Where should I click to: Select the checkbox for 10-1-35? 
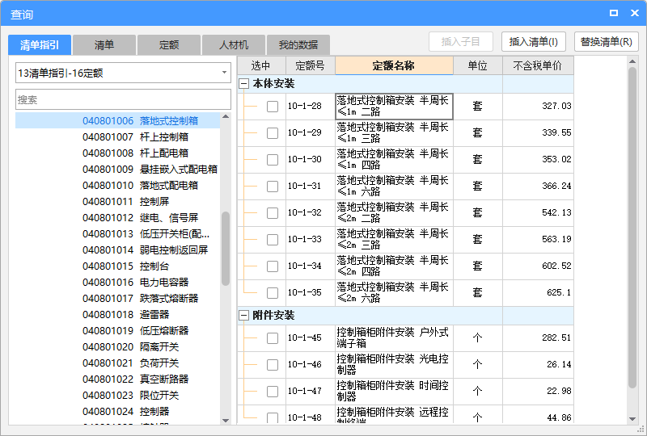(x=273, y=293)
